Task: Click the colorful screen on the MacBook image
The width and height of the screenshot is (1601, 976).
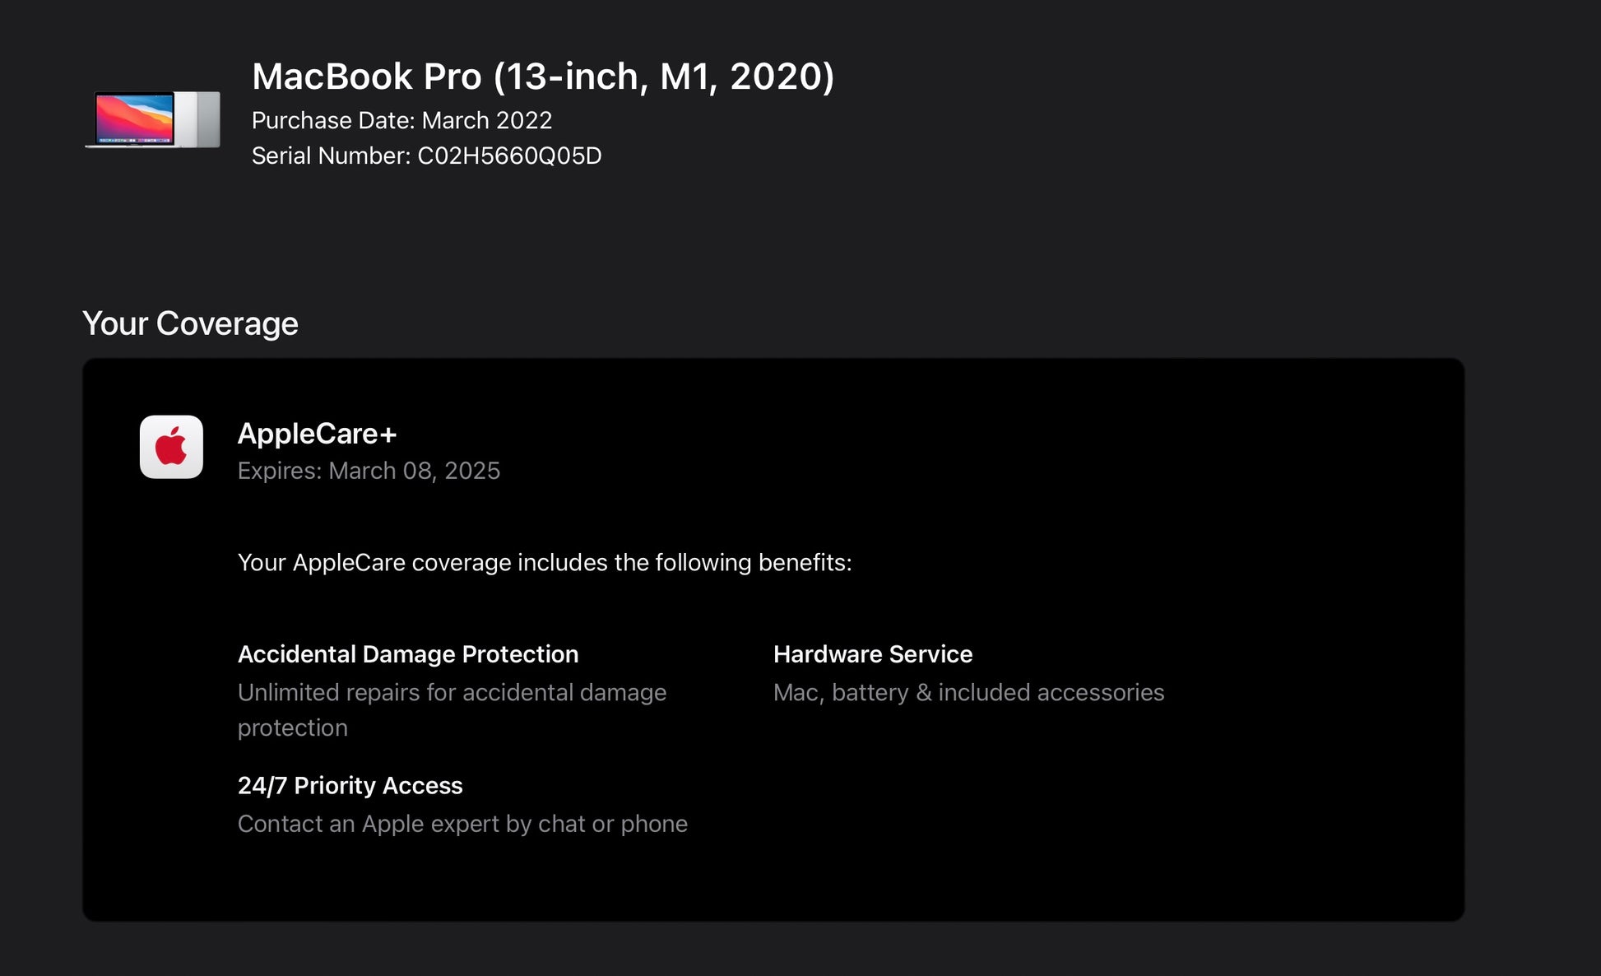Action: tap(134, 119)
